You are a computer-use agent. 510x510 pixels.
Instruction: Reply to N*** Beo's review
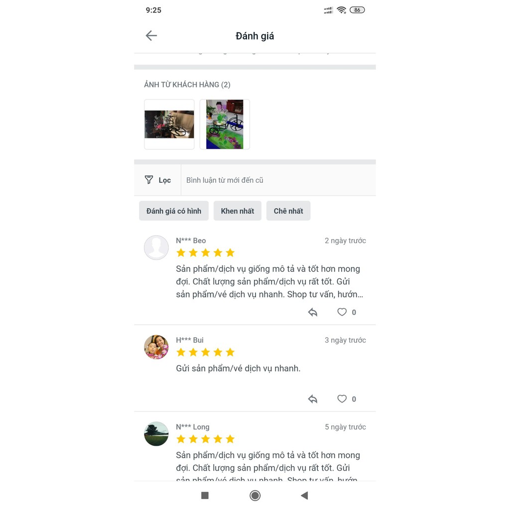pyautogui.click(x=313, y=312)
